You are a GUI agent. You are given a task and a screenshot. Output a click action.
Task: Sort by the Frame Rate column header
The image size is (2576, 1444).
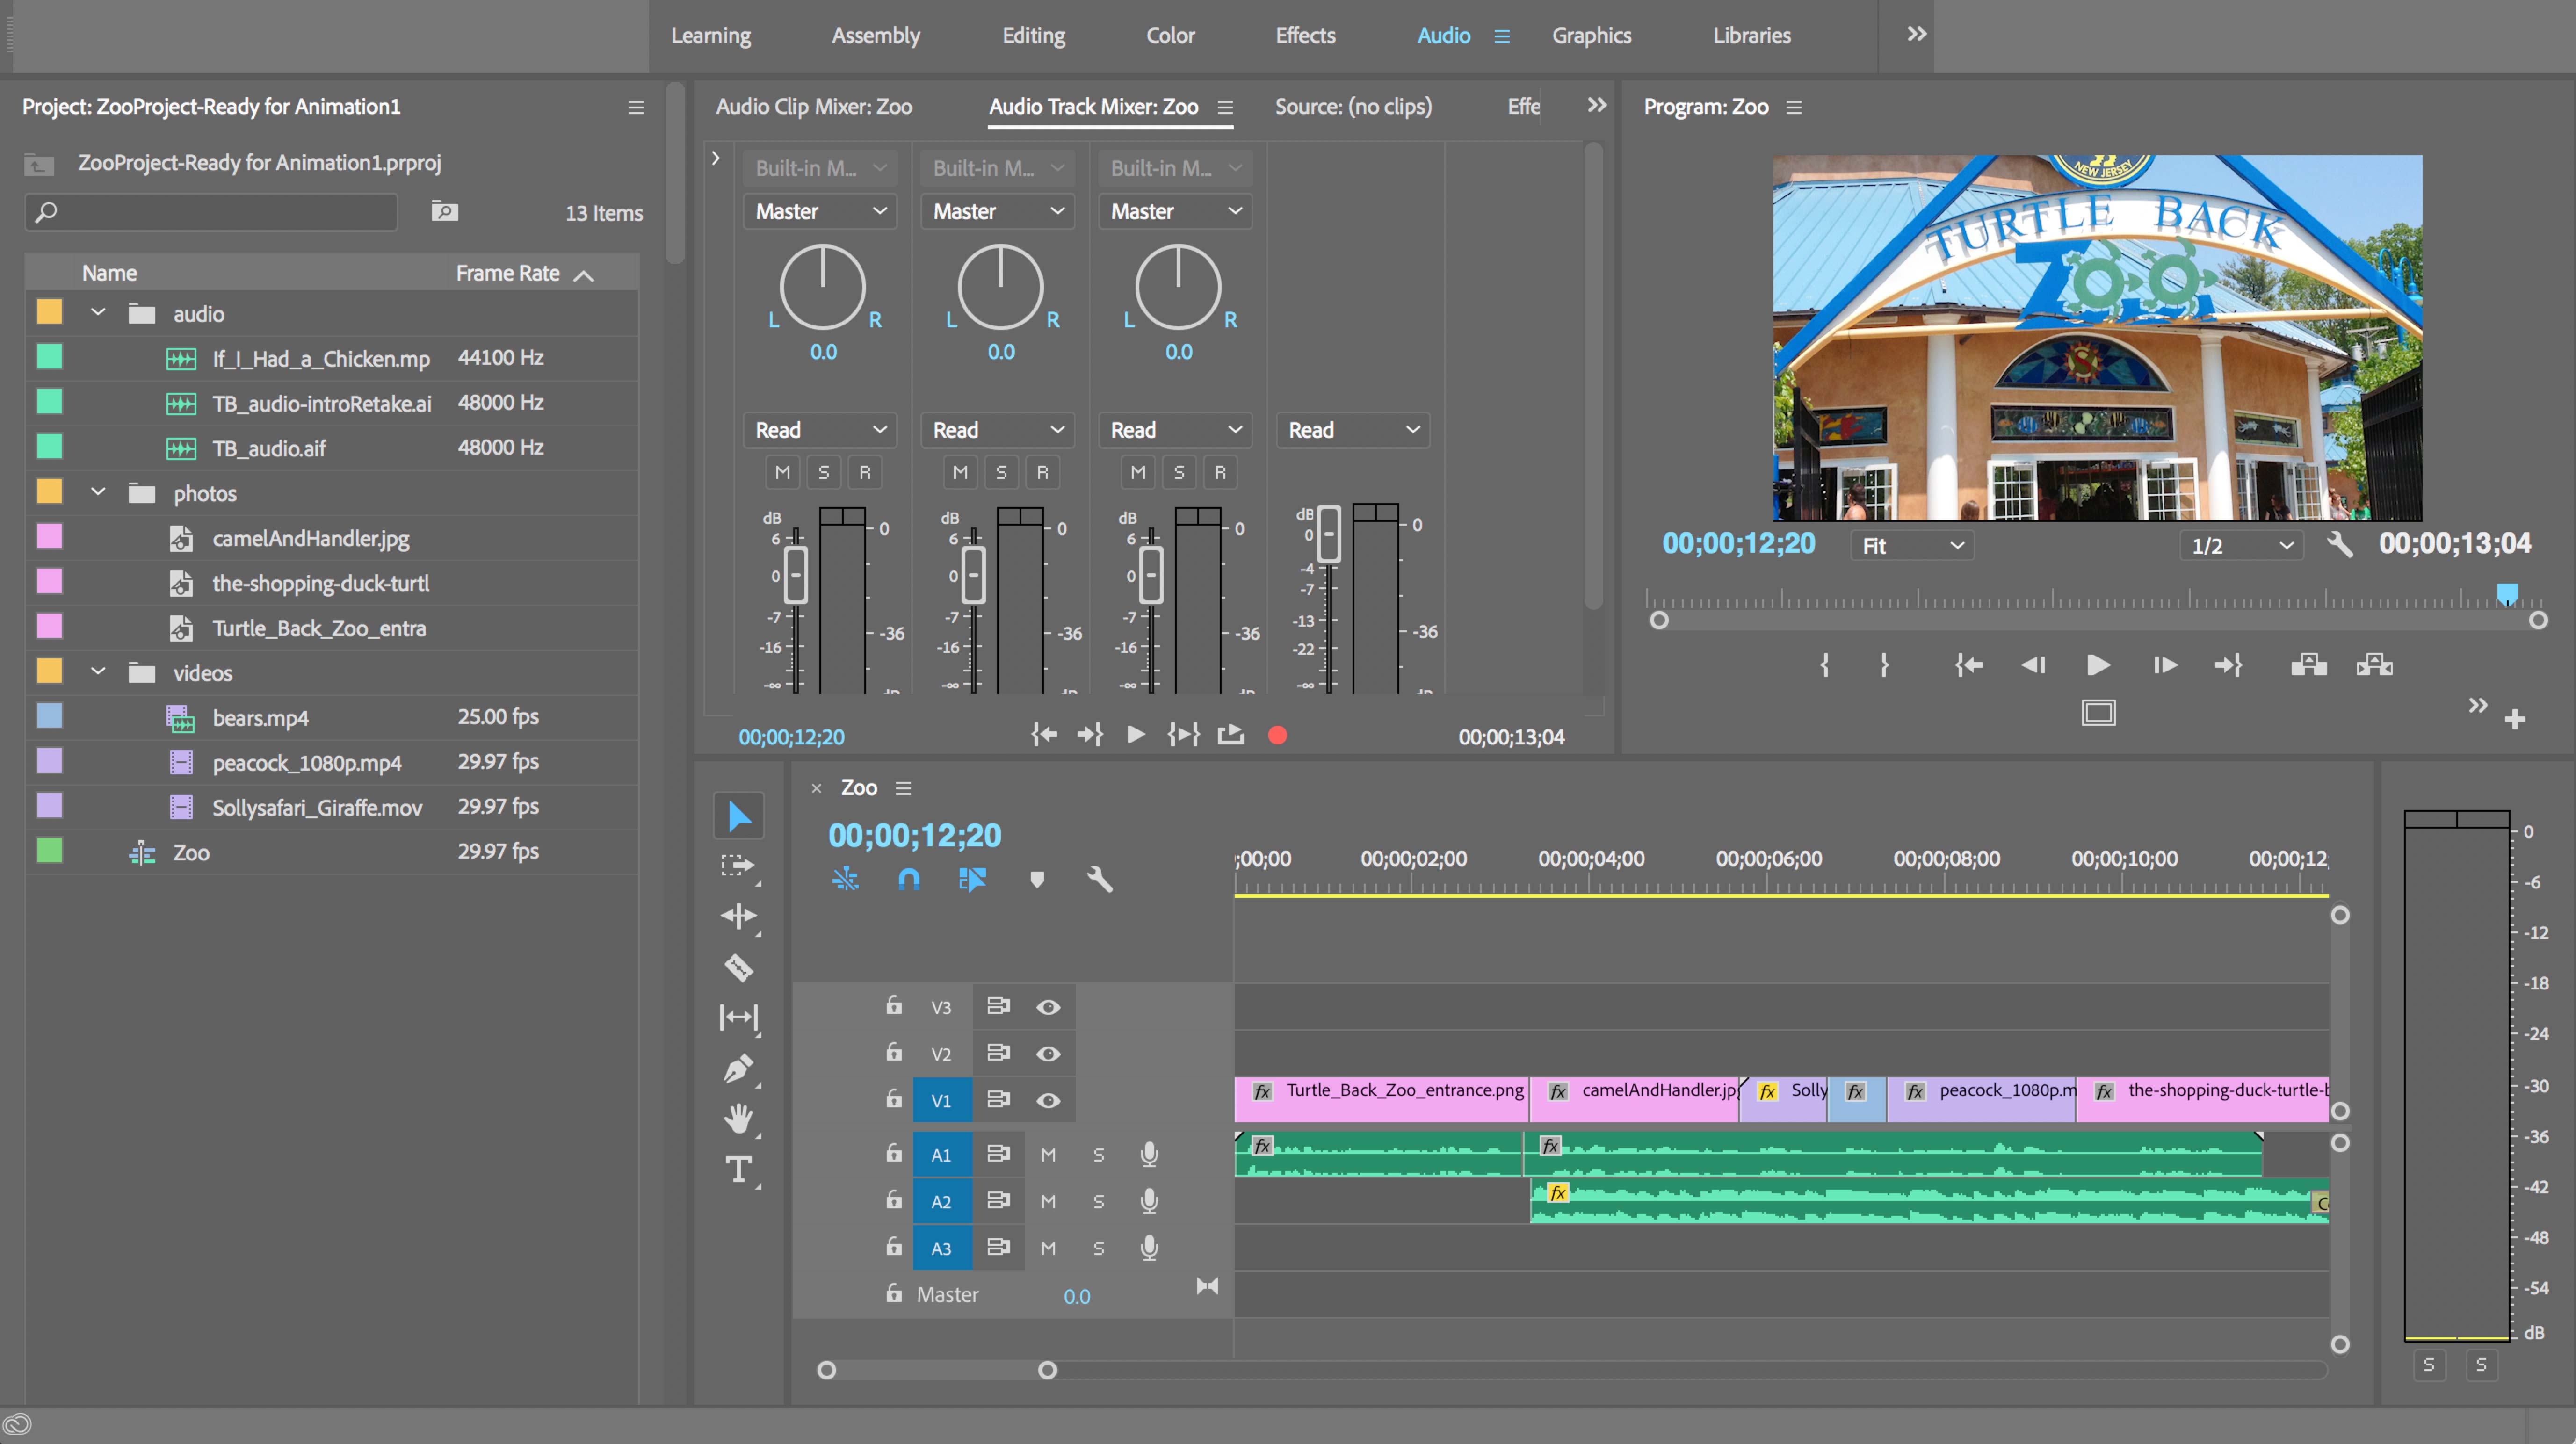pos(508,273)
